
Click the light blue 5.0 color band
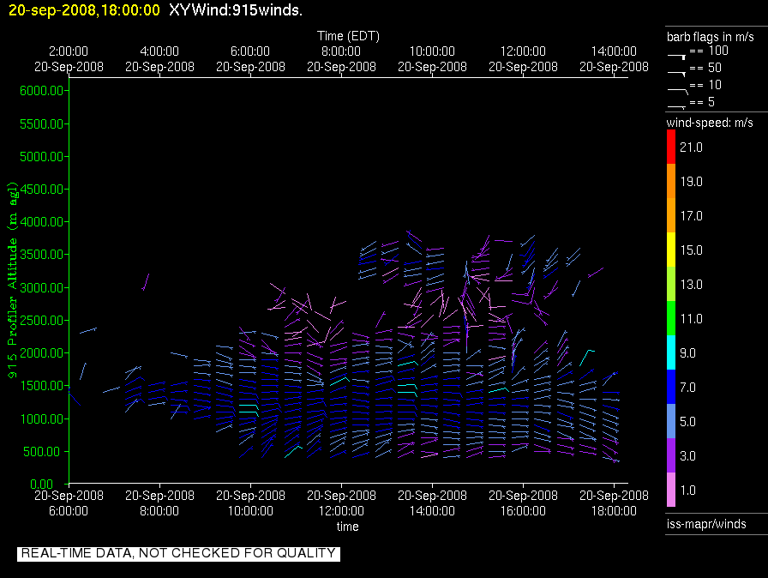tap(671, 421)
